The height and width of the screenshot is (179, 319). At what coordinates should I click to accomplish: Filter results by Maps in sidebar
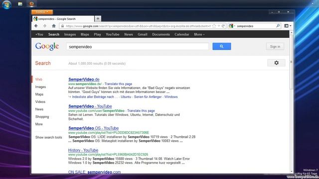[x=39, y=94]
